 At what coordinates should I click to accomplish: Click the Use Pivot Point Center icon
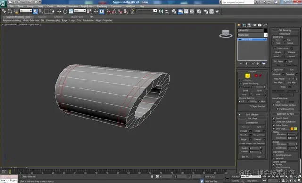click(89, 11)
